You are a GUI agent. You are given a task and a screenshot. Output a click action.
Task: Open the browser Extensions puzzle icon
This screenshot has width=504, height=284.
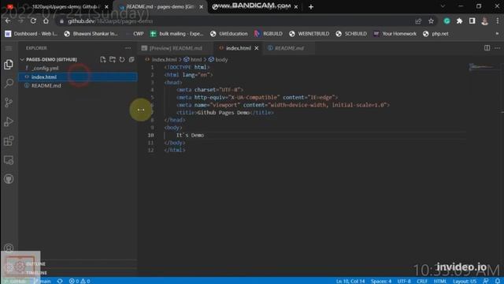point(459,21)
